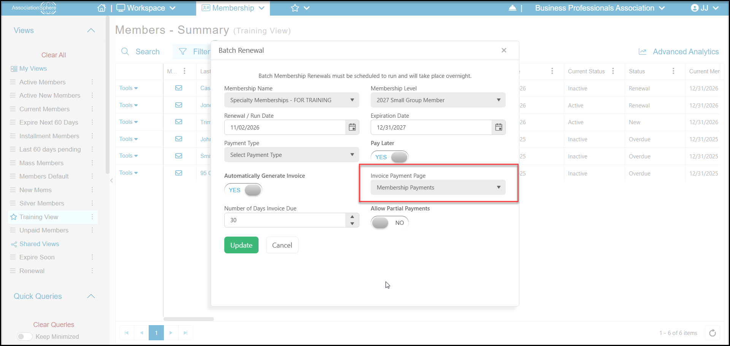Refresh the members grid

713,333
